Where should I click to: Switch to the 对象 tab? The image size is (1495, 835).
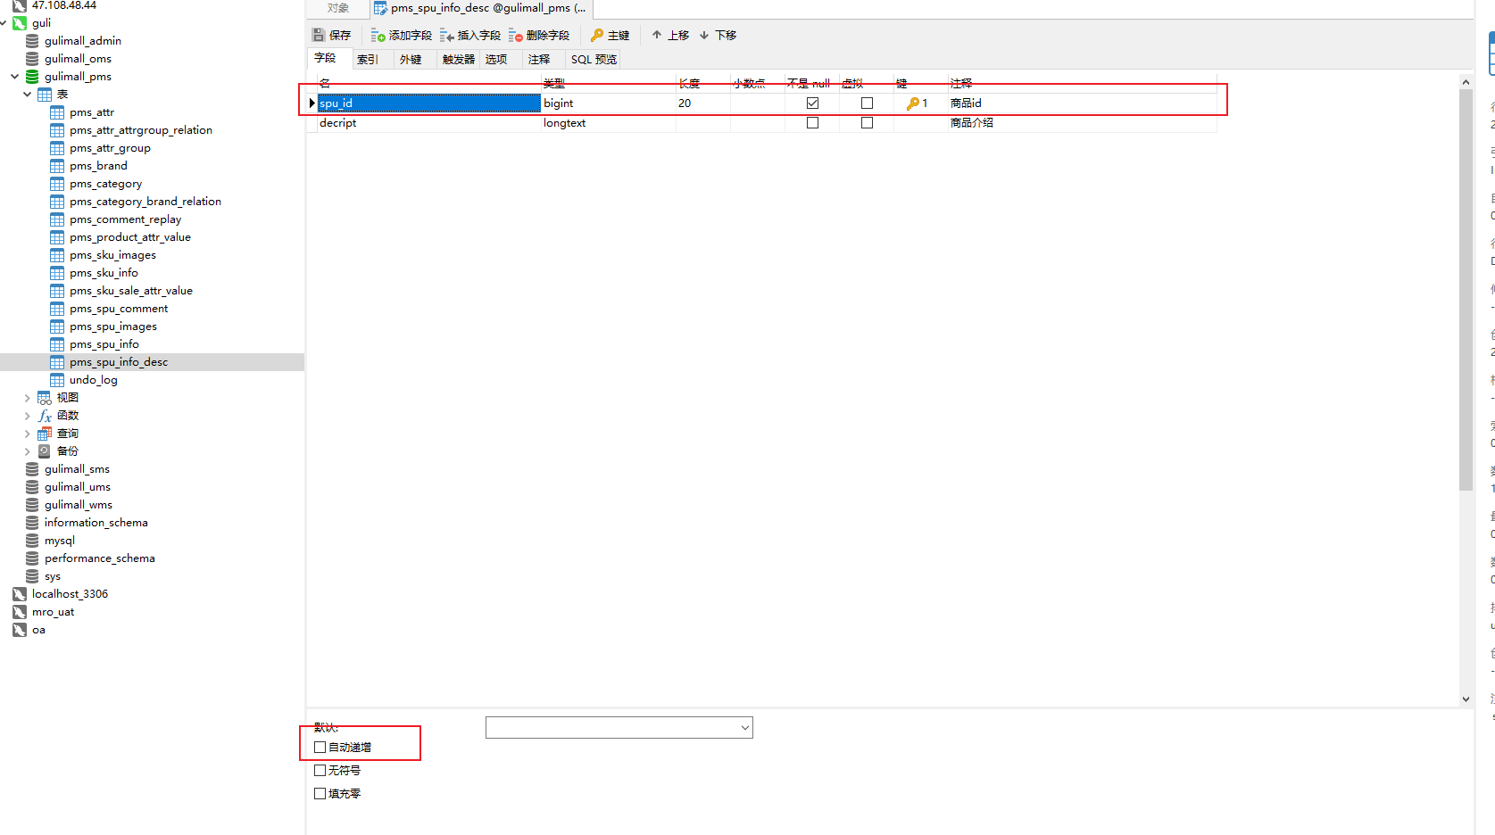[338, 9]
